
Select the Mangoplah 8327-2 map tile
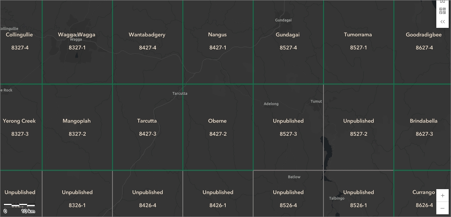[x=77, y=127]
